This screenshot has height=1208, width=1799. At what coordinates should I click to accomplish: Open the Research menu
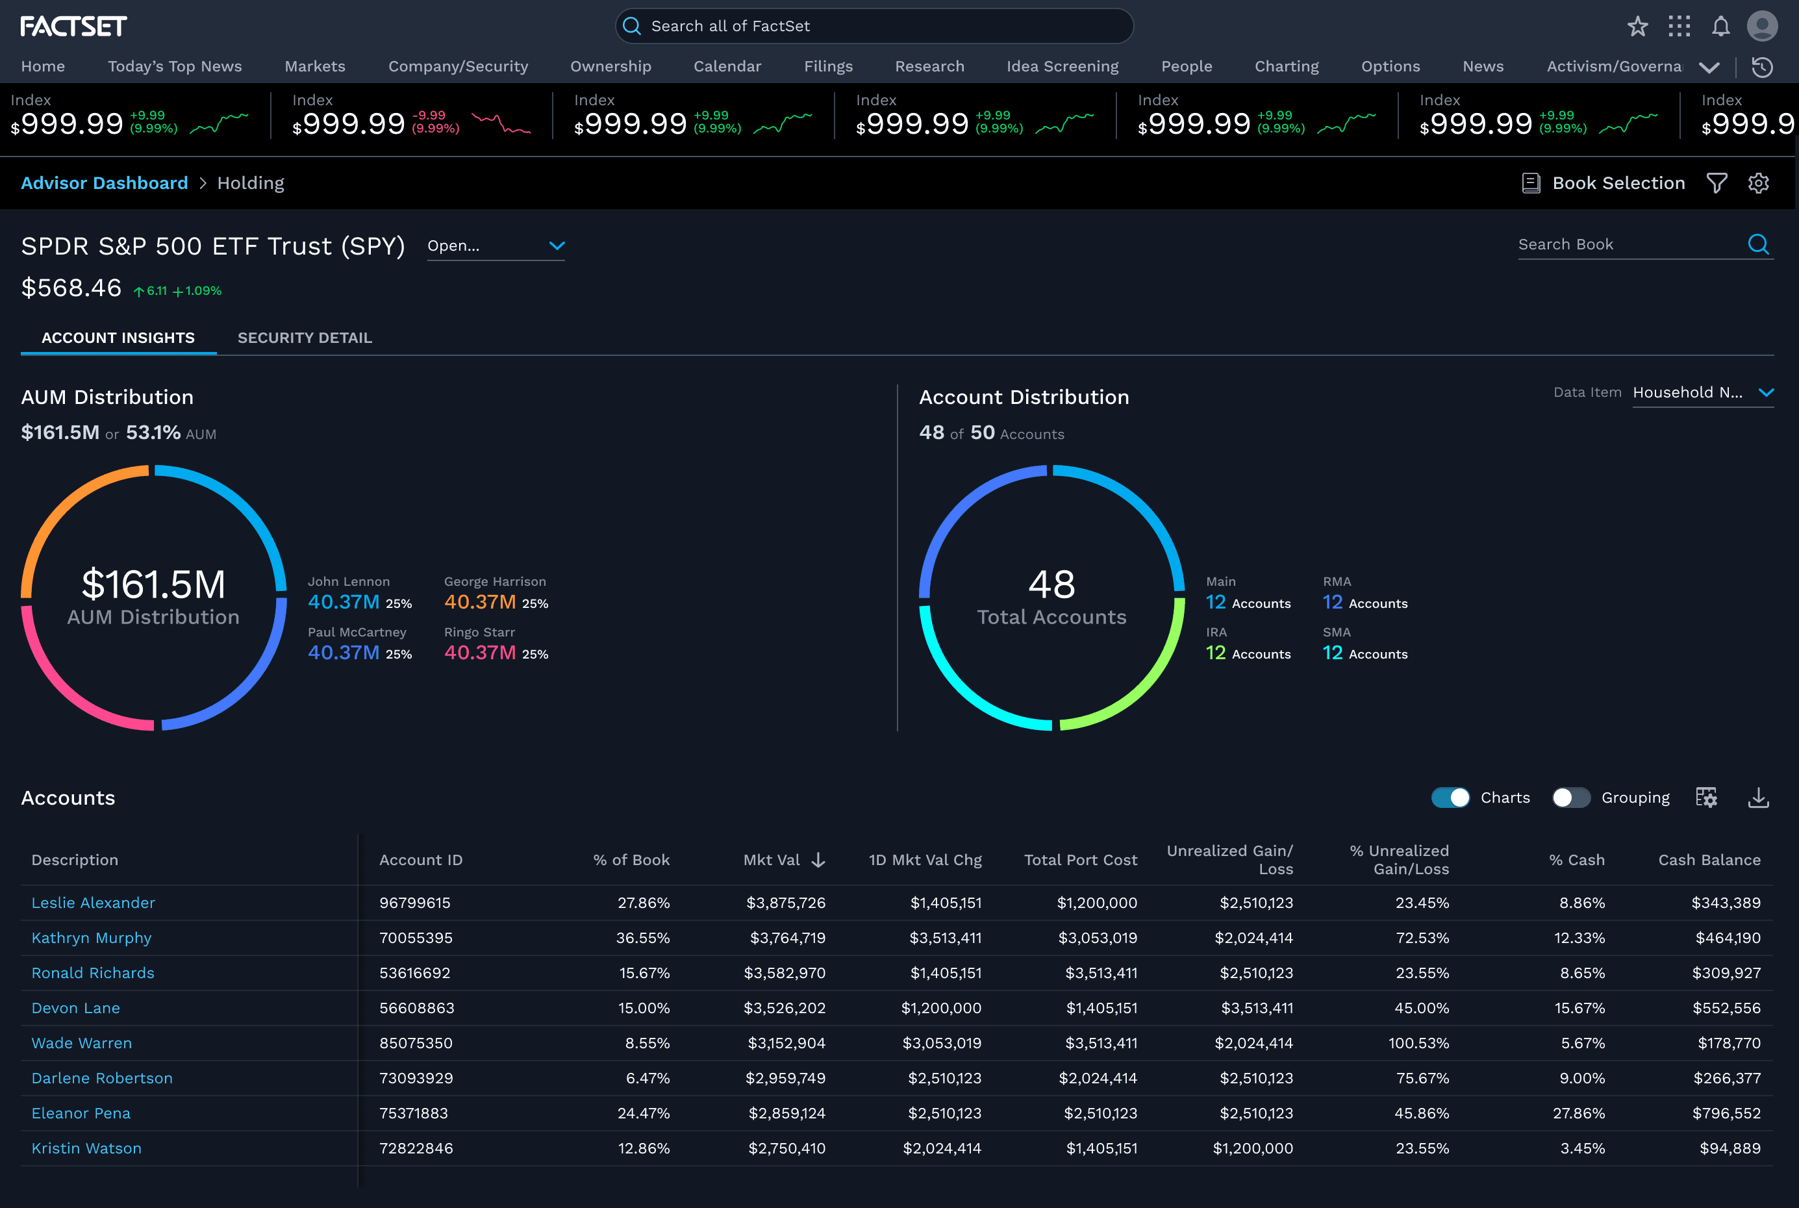[x=930, y=66]
